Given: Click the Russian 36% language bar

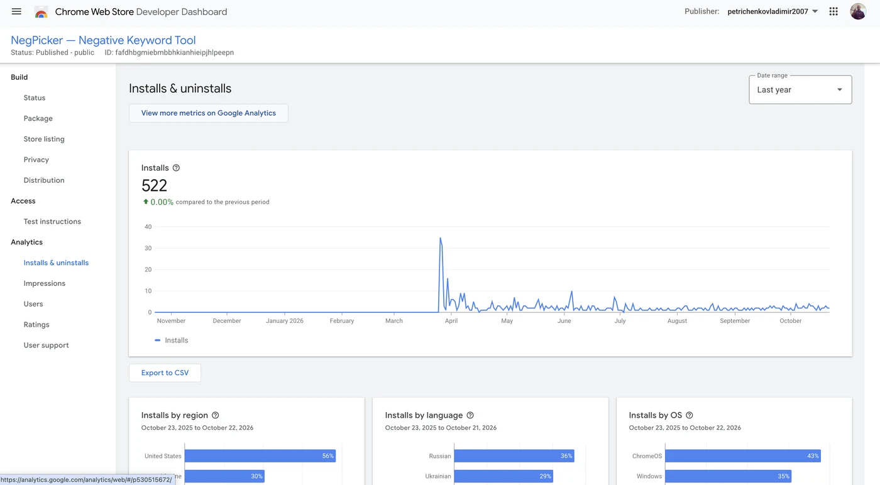Looking at the screenshot, I should pyautogui.click(x=514, y=456).
